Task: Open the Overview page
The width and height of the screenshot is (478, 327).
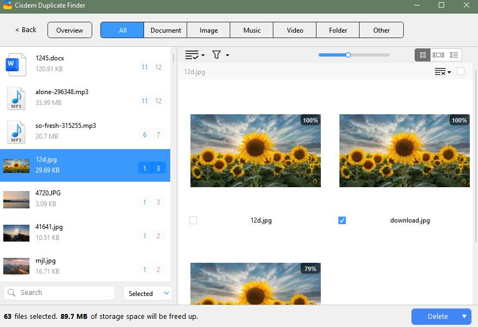Action: [70, 30]
